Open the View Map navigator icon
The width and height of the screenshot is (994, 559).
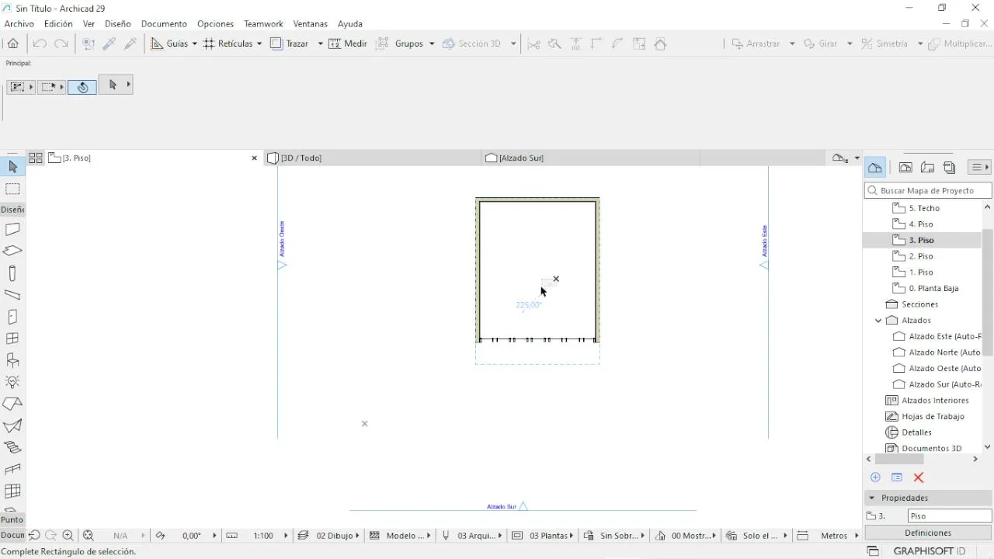click(x=905, y=167)
